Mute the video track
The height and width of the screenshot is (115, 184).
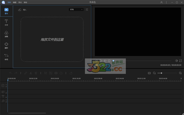click(6, 85)
